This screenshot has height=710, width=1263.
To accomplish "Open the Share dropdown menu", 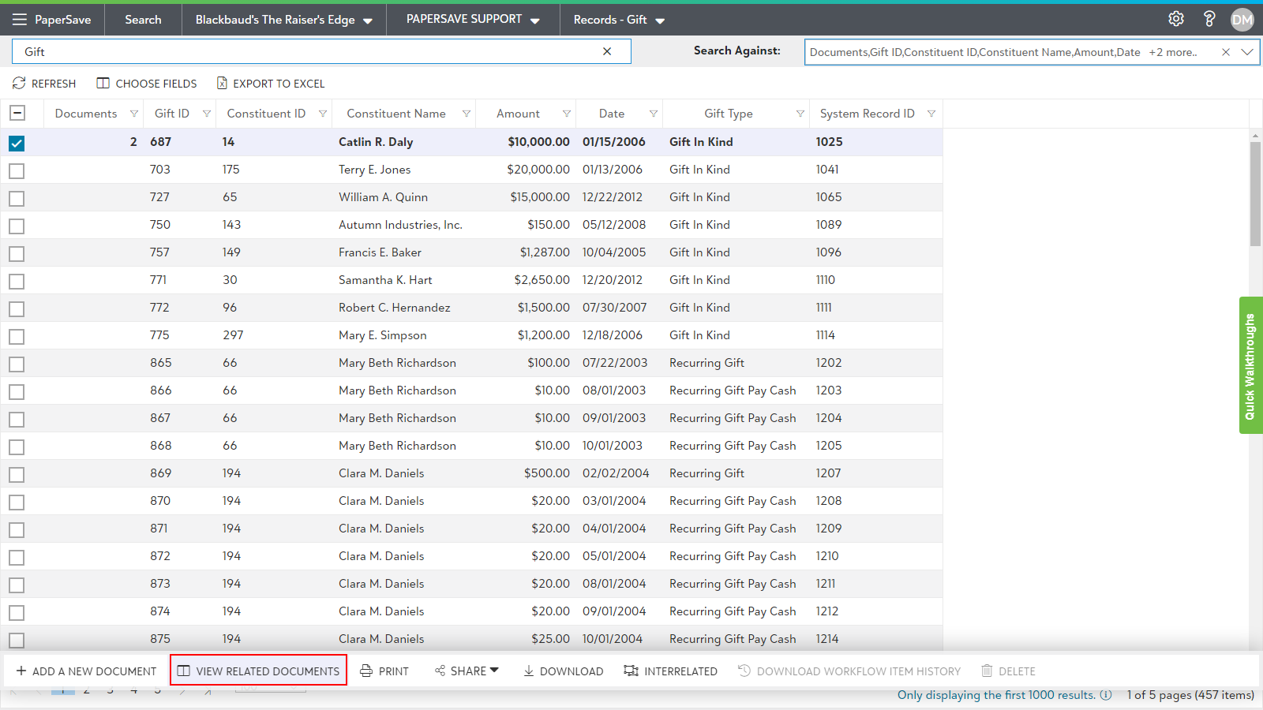I will (x=467, y=671).
